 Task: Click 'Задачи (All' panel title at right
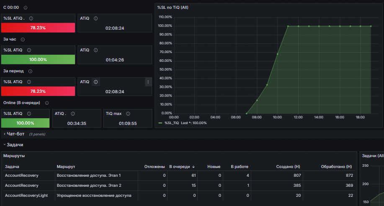[x=373, y=156]
